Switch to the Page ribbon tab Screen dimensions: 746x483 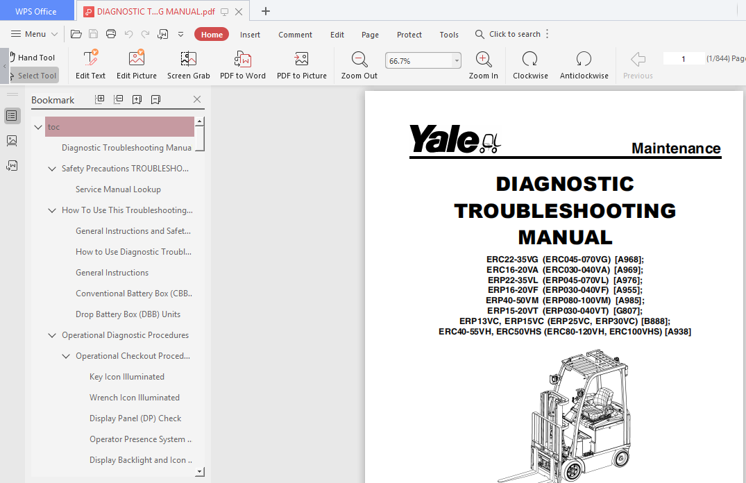click(370, 35)
